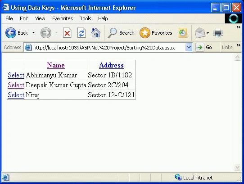244x184 pixels.
Task: Click the Back navigation arrow icon
Action: point(11,33)
